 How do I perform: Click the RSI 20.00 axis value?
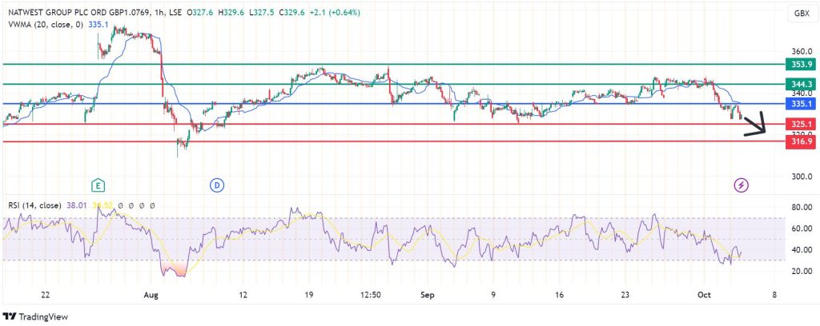point(802,271)
